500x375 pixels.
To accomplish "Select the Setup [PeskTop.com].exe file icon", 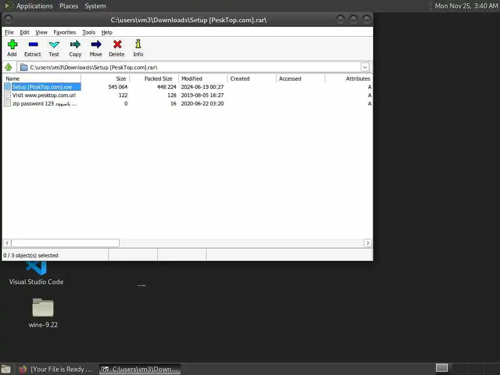I will click(x=7, y=87).
